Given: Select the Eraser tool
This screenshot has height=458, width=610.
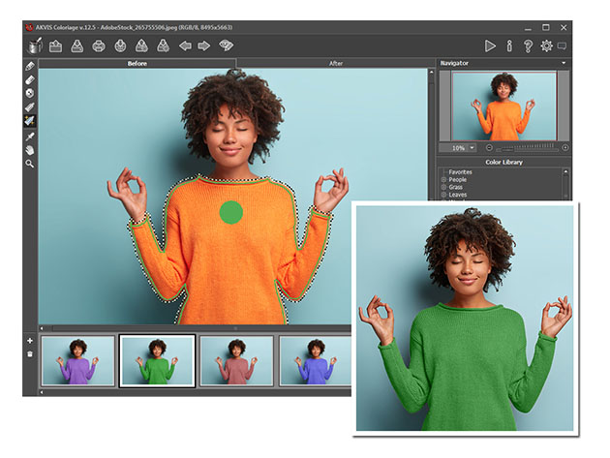Looking at the screenshot, I should point(30,80).
